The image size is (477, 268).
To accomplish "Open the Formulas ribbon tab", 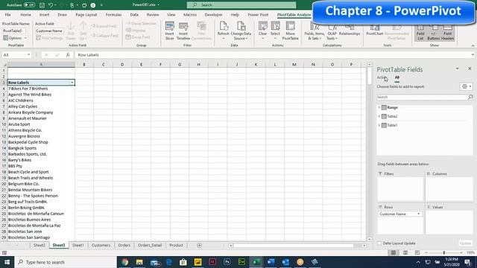I will click(x=113, y=15).
